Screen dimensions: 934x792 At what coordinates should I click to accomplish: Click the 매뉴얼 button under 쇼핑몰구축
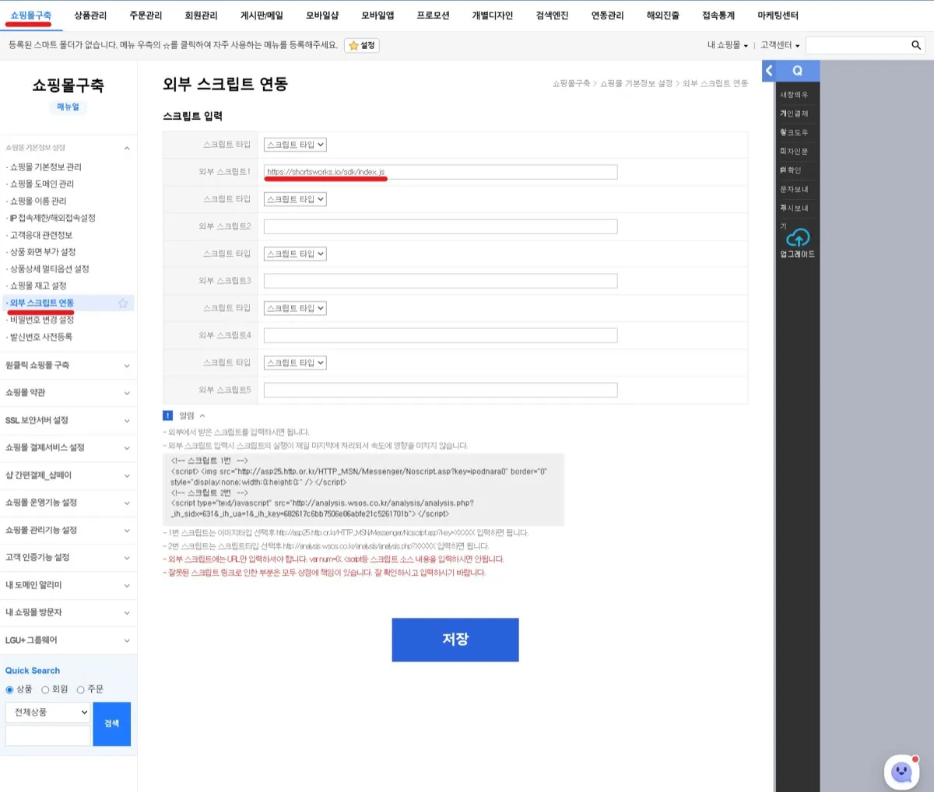tap(68, 107)
